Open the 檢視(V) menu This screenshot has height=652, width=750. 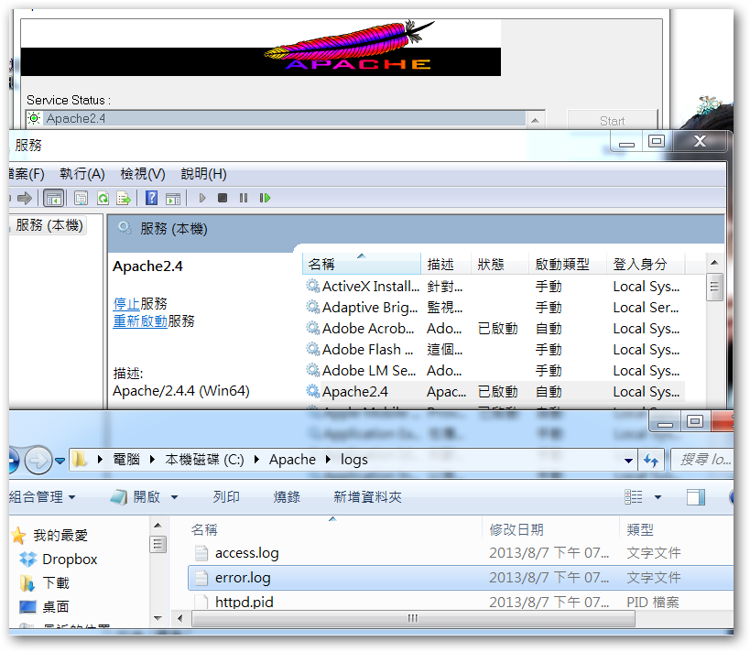pyautogui.click(x=143, y=174)
